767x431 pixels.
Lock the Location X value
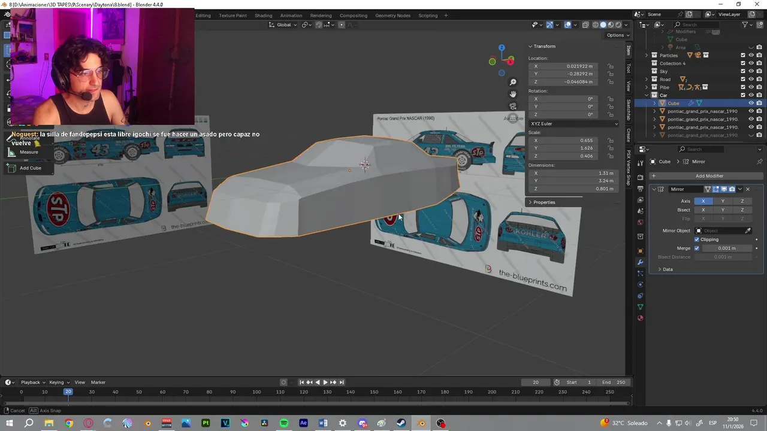pyautogui.click(x=610, y=66)
